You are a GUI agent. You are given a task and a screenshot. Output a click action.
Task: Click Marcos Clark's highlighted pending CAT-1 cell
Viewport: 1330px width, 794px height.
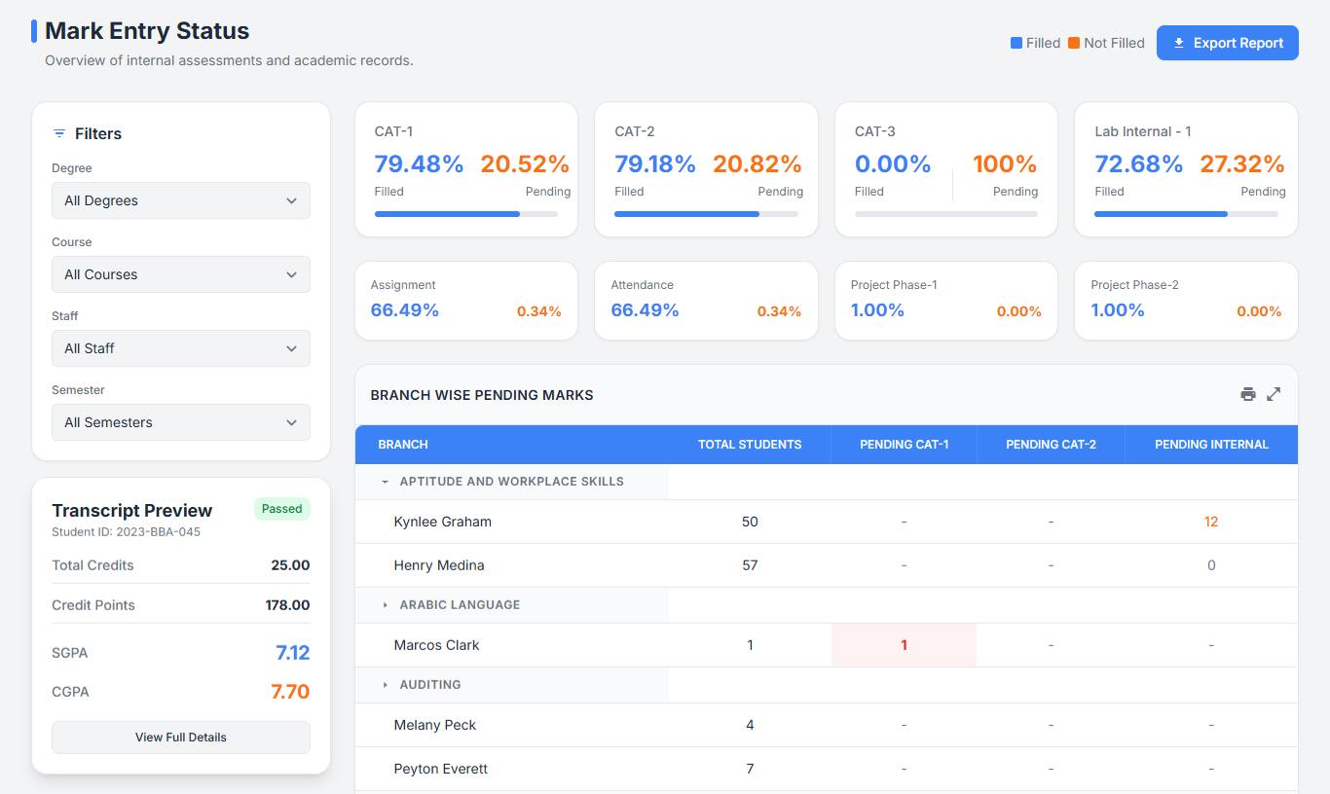click(904, 645)
